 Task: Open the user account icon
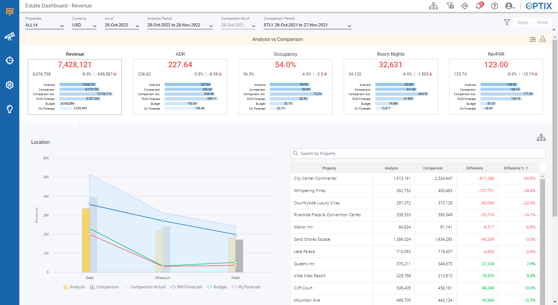point(509,6)
